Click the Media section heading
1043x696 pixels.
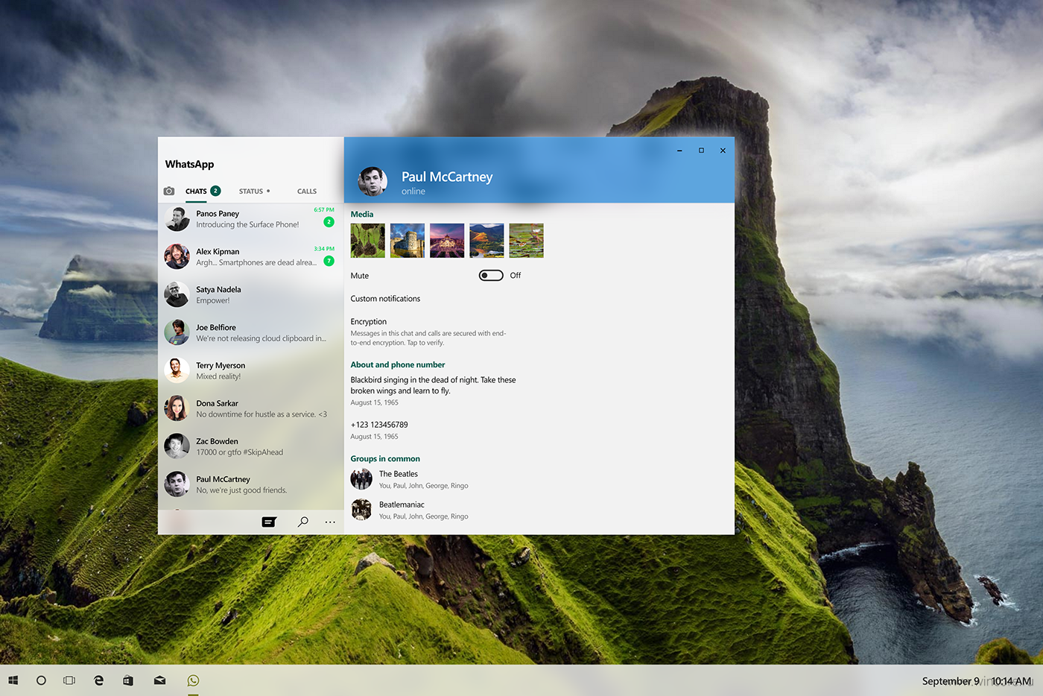coord(362,215)
